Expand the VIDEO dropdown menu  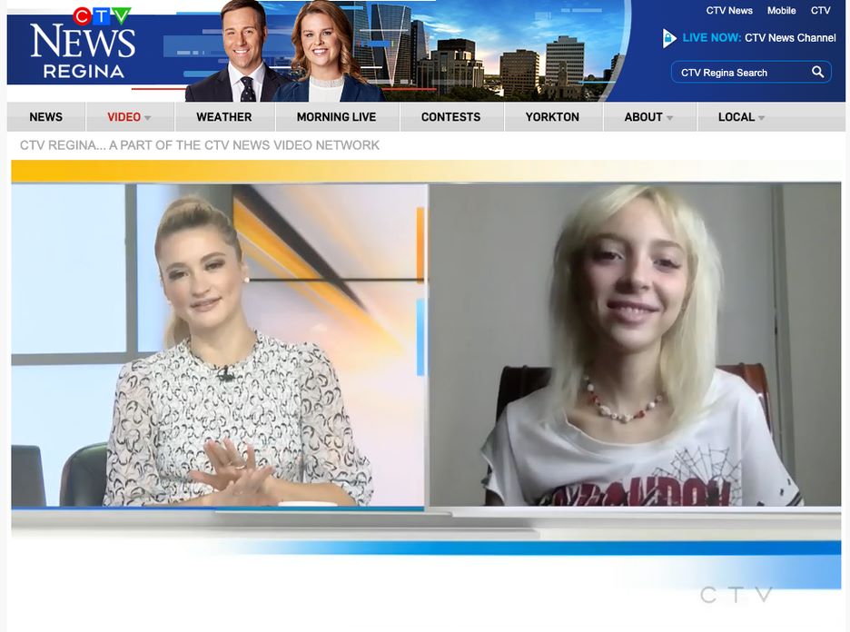point(123,116)
